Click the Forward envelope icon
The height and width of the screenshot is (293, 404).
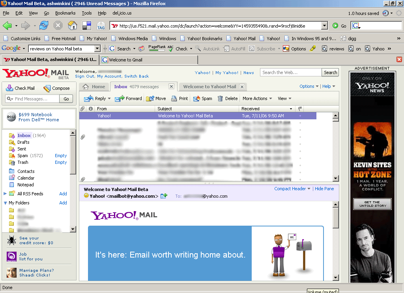point(120,98)
